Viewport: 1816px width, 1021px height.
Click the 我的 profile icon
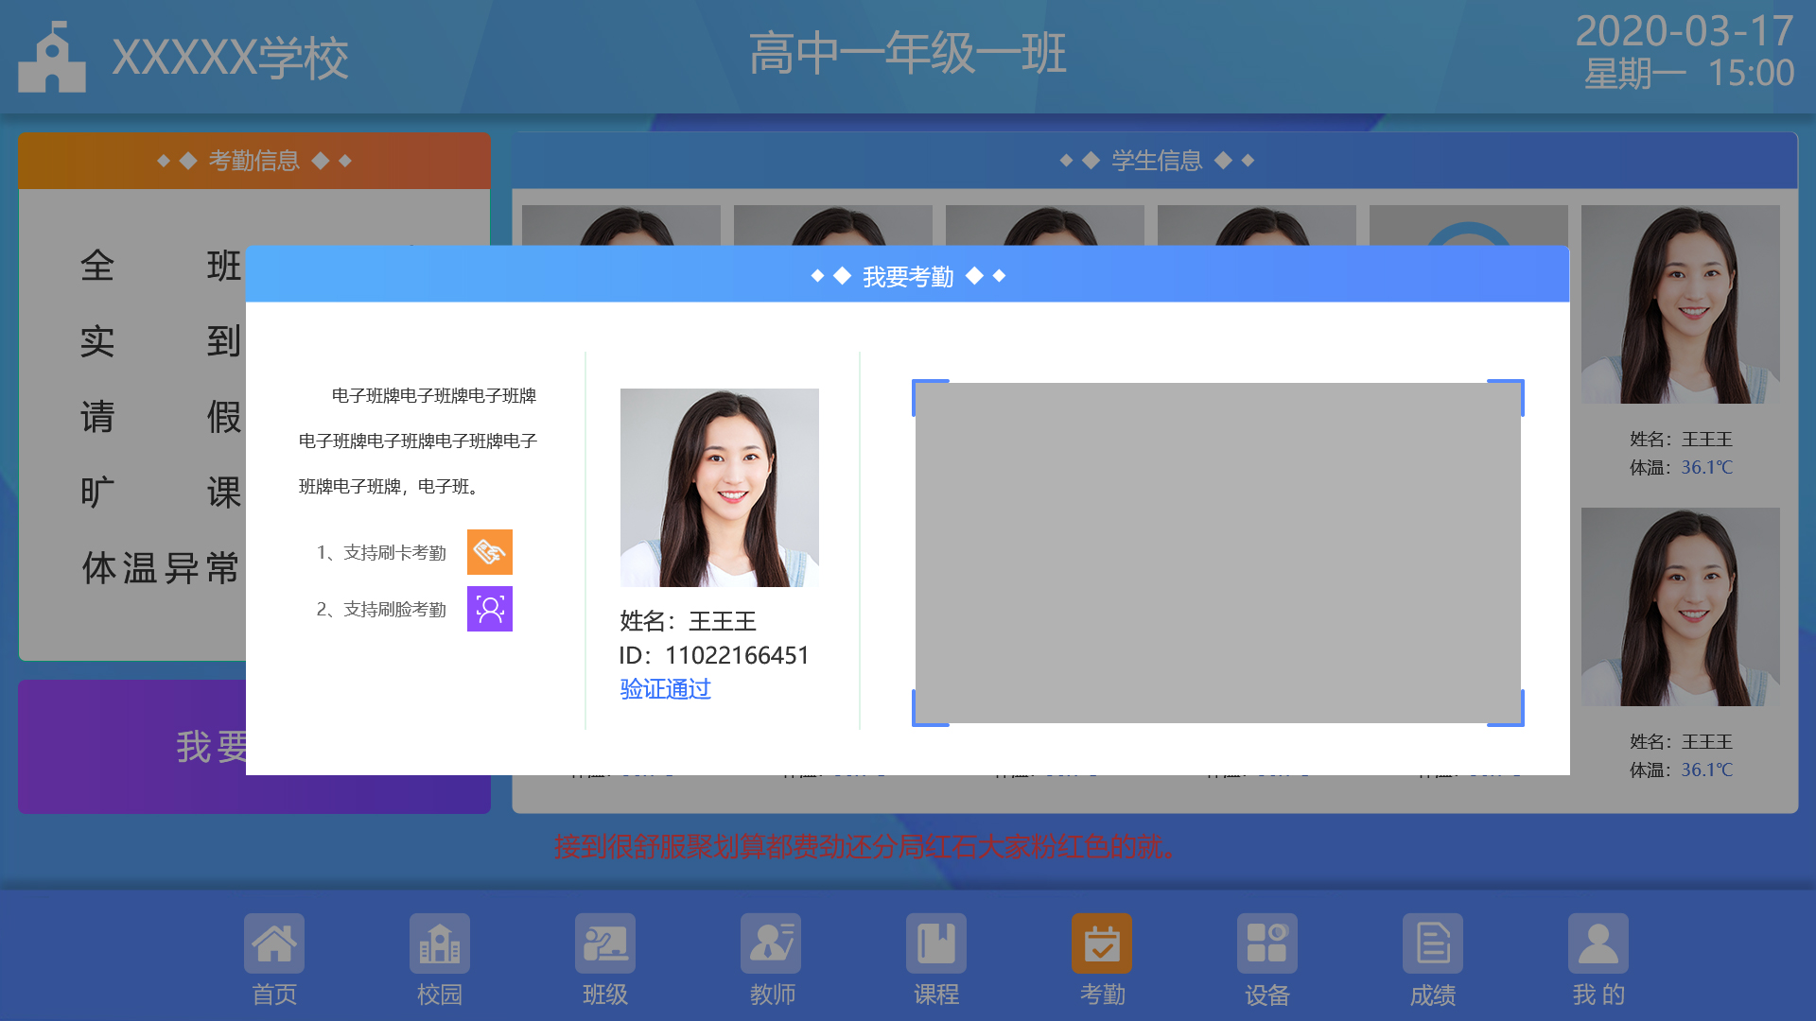1598,943
